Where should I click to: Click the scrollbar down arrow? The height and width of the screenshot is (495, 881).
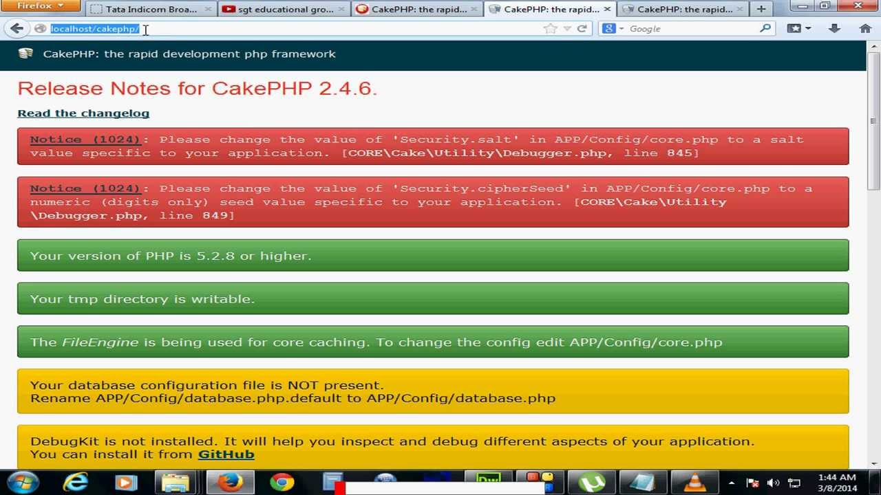pyautogui.click(x=873, y=463)
